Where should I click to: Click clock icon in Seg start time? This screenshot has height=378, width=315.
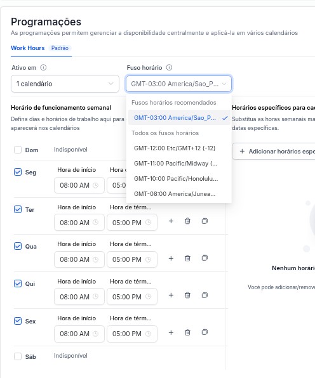(x=96, y=185)
